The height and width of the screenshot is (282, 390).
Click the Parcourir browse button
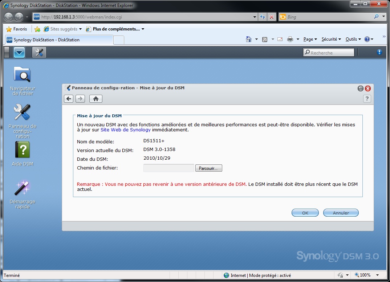point(208,168)
